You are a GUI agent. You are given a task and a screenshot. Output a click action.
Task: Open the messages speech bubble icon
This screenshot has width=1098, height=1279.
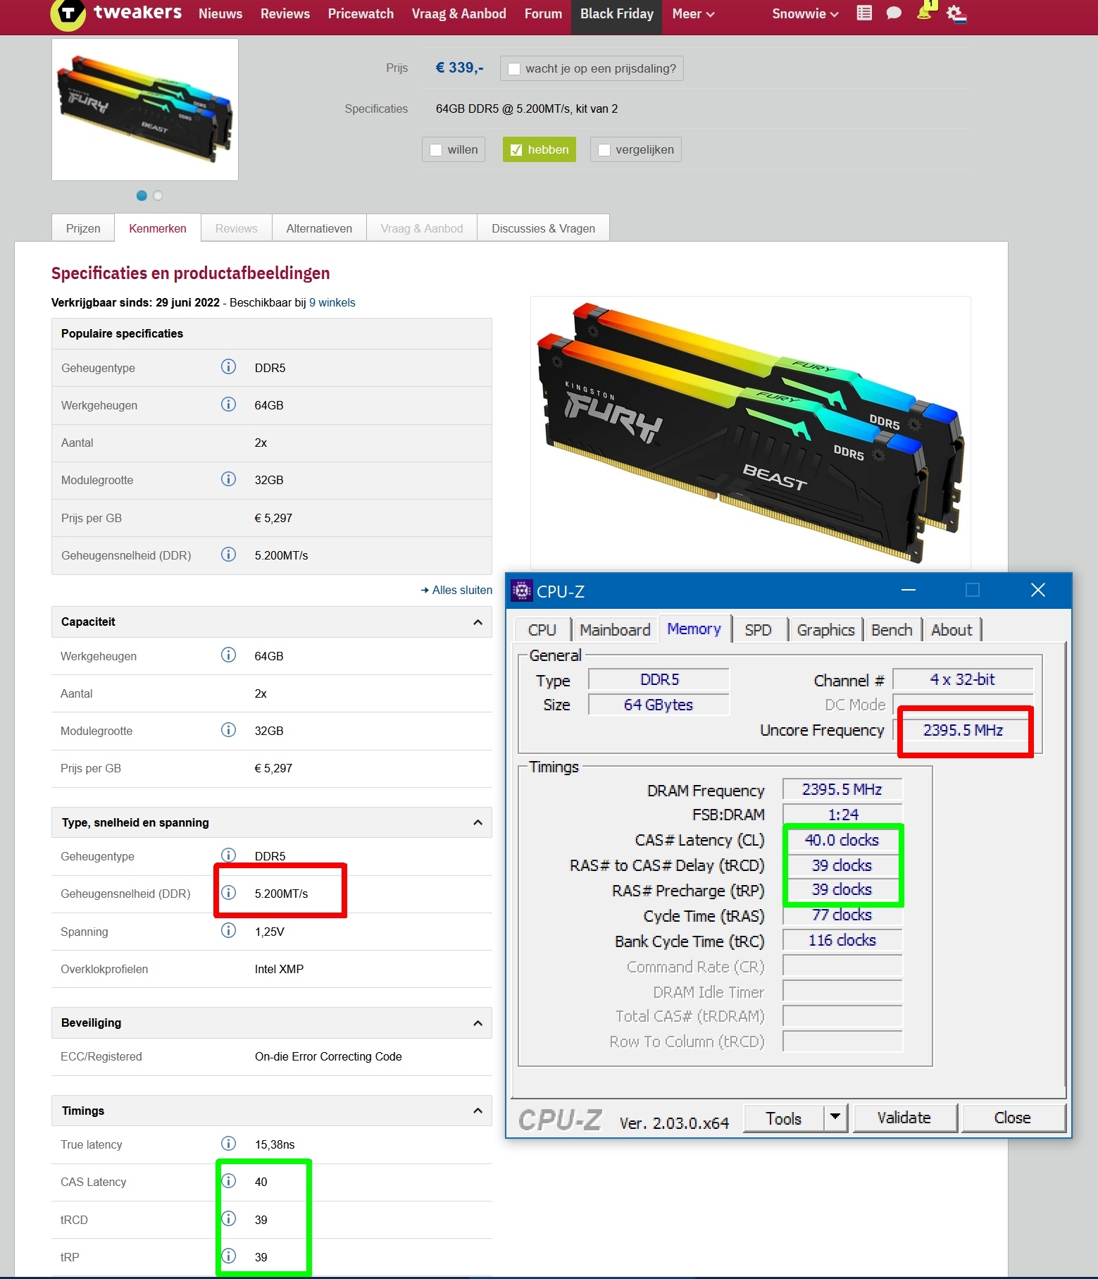(x=894, y=13)
